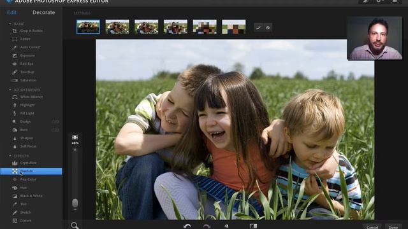Click the undo arrow

[x=187, y=226]
